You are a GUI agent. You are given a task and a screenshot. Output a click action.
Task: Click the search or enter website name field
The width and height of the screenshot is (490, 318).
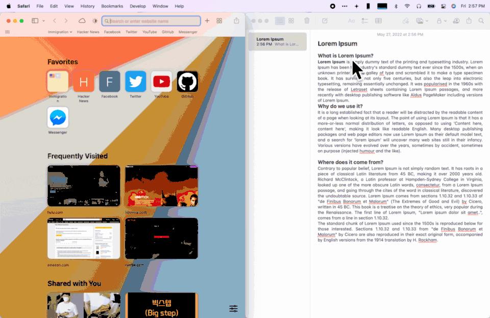point(151,21)
